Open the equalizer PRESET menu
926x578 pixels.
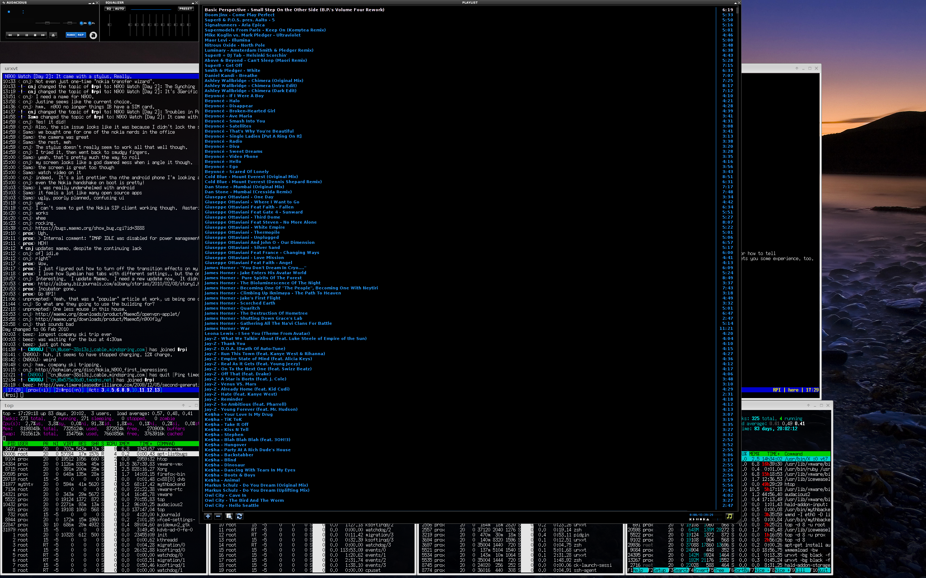click(186, 9)
